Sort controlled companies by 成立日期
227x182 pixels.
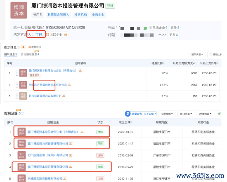tap(125, 122)
